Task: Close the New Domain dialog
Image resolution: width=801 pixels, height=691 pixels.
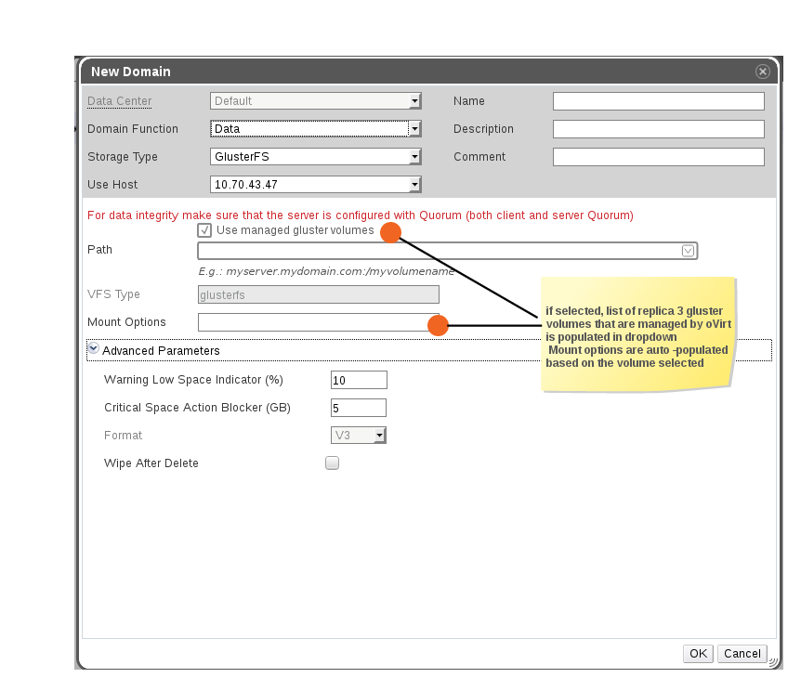Action: [x=762, y=72]
